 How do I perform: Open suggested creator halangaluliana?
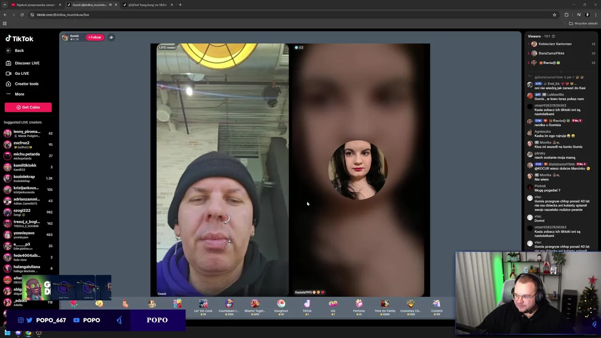[28, 269]
